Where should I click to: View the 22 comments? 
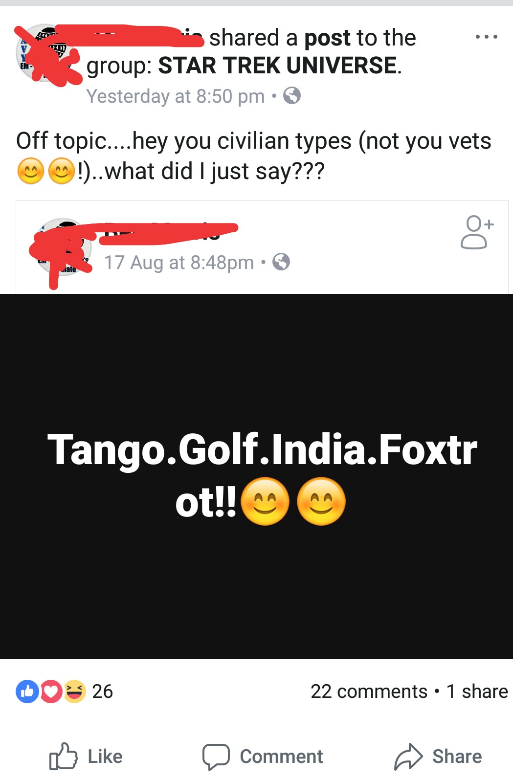point(369,692)
